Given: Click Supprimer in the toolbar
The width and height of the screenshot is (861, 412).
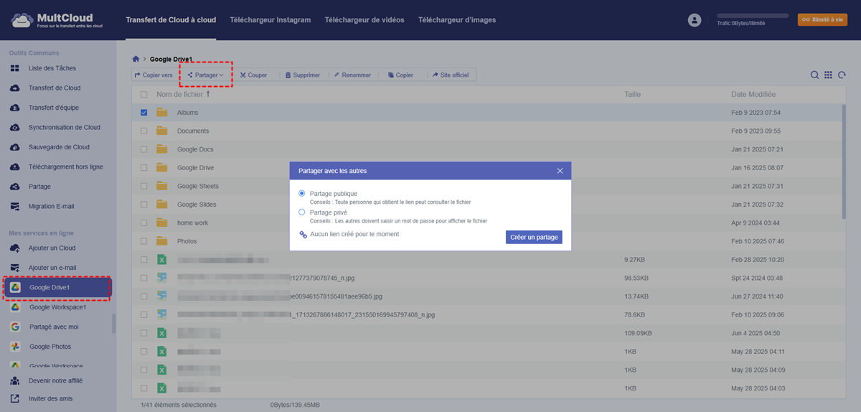Looking at the screenshot, I should pos(302,75).
